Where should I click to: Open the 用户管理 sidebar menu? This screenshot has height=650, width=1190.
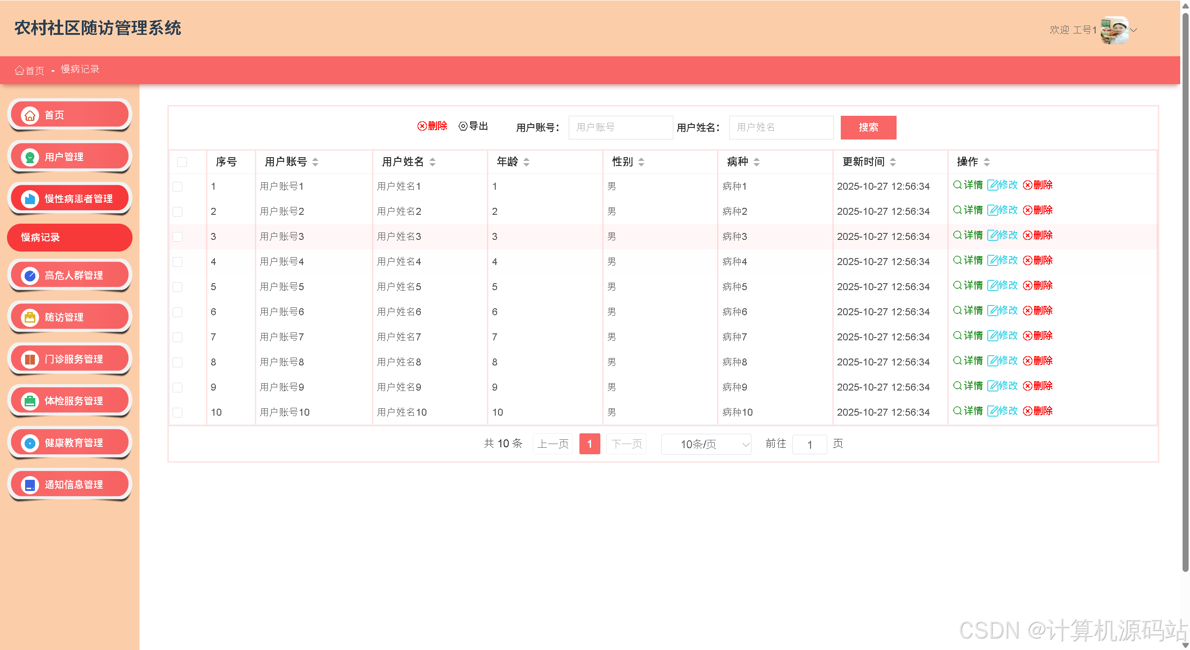(x=70, y=157)
